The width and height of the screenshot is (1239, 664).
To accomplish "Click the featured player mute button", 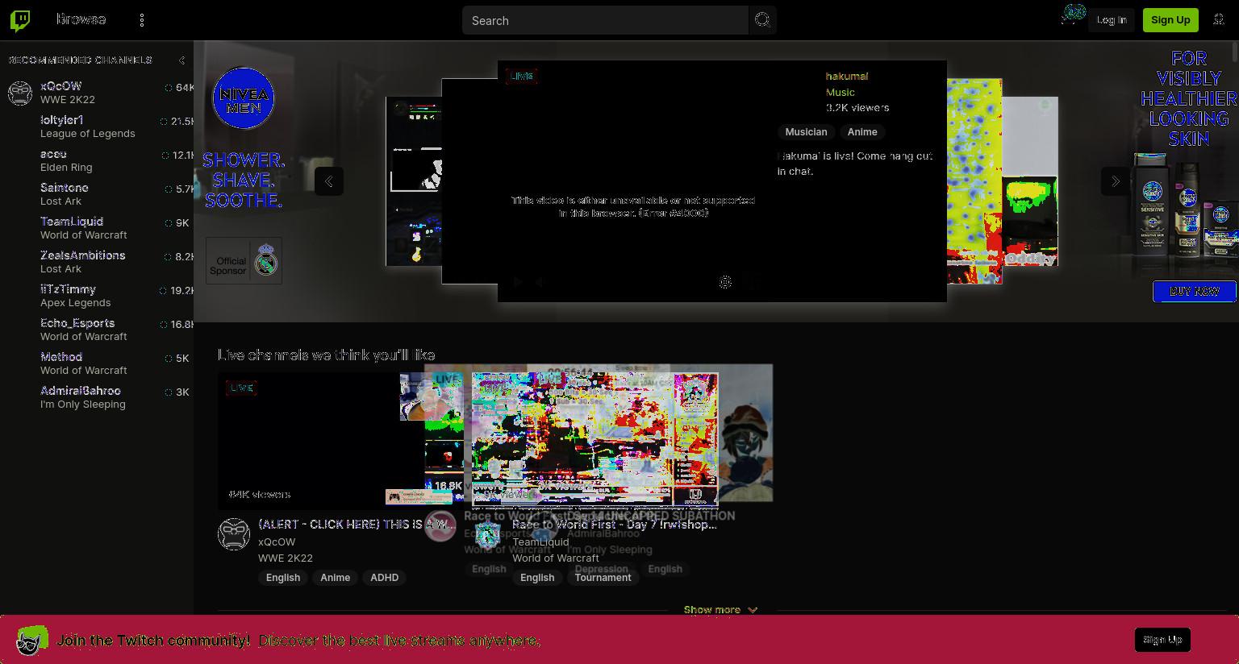I will click(540, 282).
